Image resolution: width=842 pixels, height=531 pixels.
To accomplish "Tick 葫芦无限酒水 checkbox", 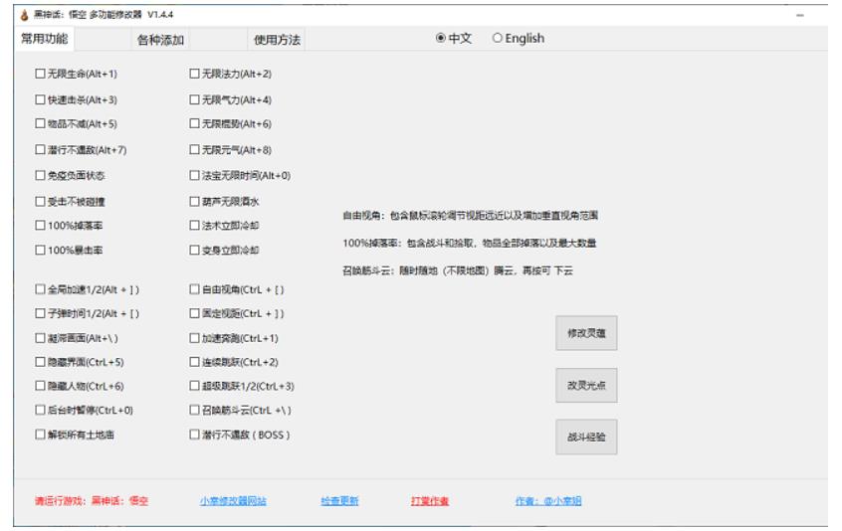I will click(194, 202).
